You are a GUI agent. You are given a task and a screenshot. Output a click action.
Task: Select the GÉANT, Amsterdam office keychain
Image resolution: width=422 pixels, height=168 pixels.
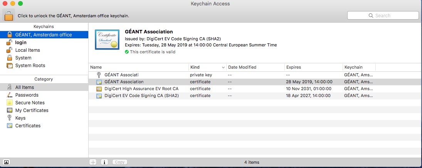[x=43, y=35]
